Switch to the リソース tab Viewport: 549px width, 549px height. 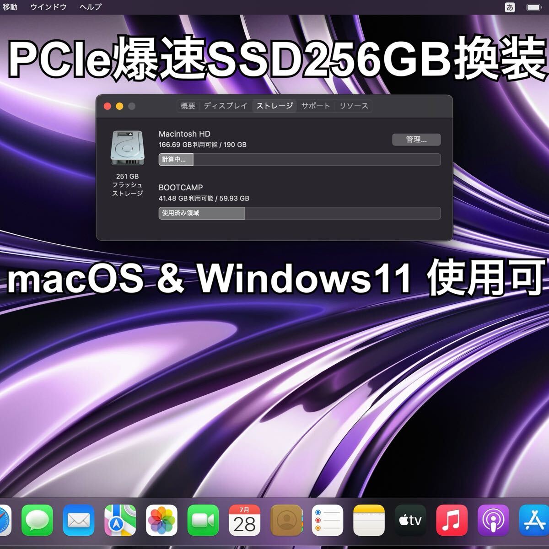pyautogui.click(x=354, y=106)
